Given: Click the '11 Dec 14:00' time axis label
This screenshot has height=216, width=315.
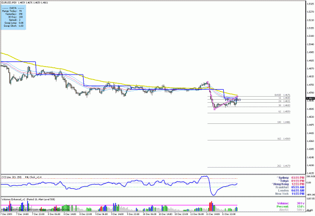Looking at the screenshot, I should 213,214.
